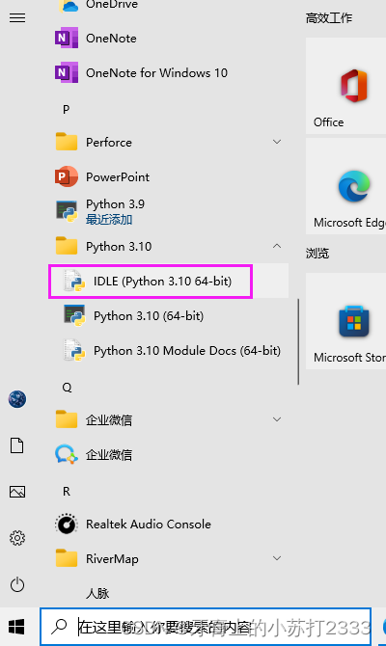
Task: Launch IDLE (Python 3.10 64-bit)
Action: [x=168, y=281]
